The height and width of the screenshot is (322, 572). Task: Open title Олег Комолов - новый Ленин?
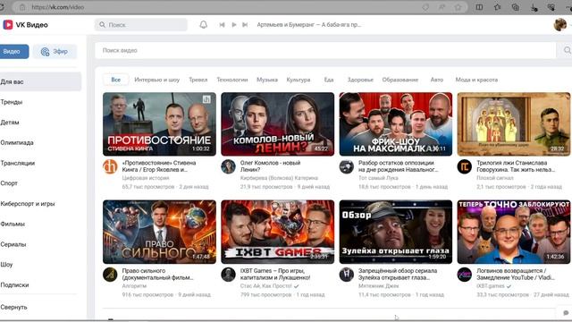pyautogui.click(x=270, y=166)
